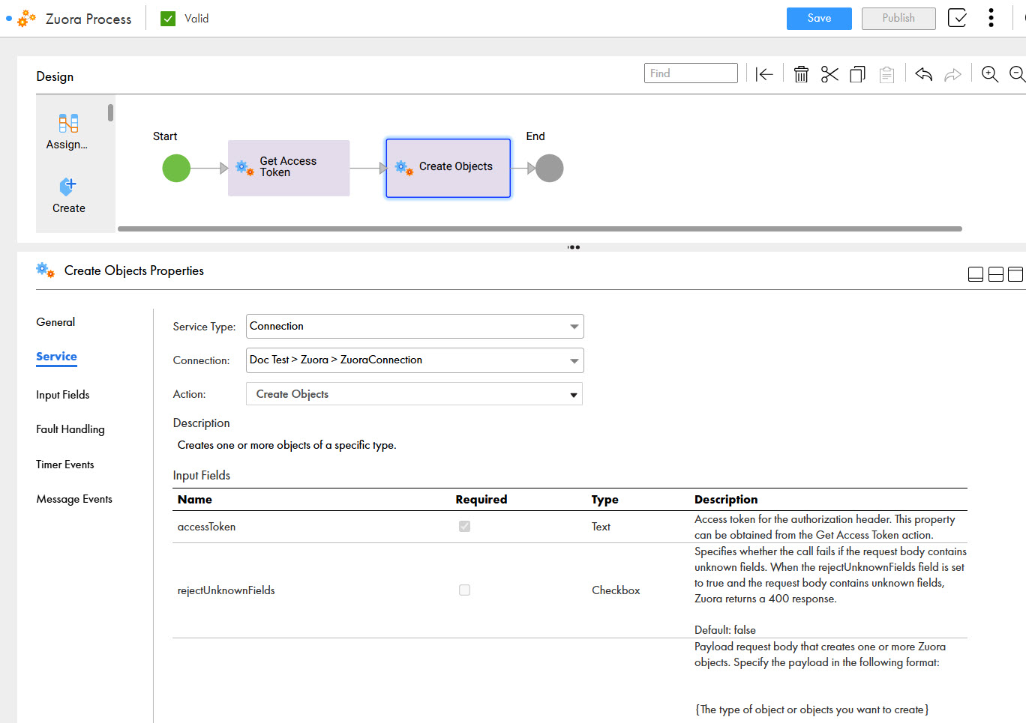Viewport: 1026px width, 723px height.
Task: Open the Service properties tab
Action: click(56, 357)
